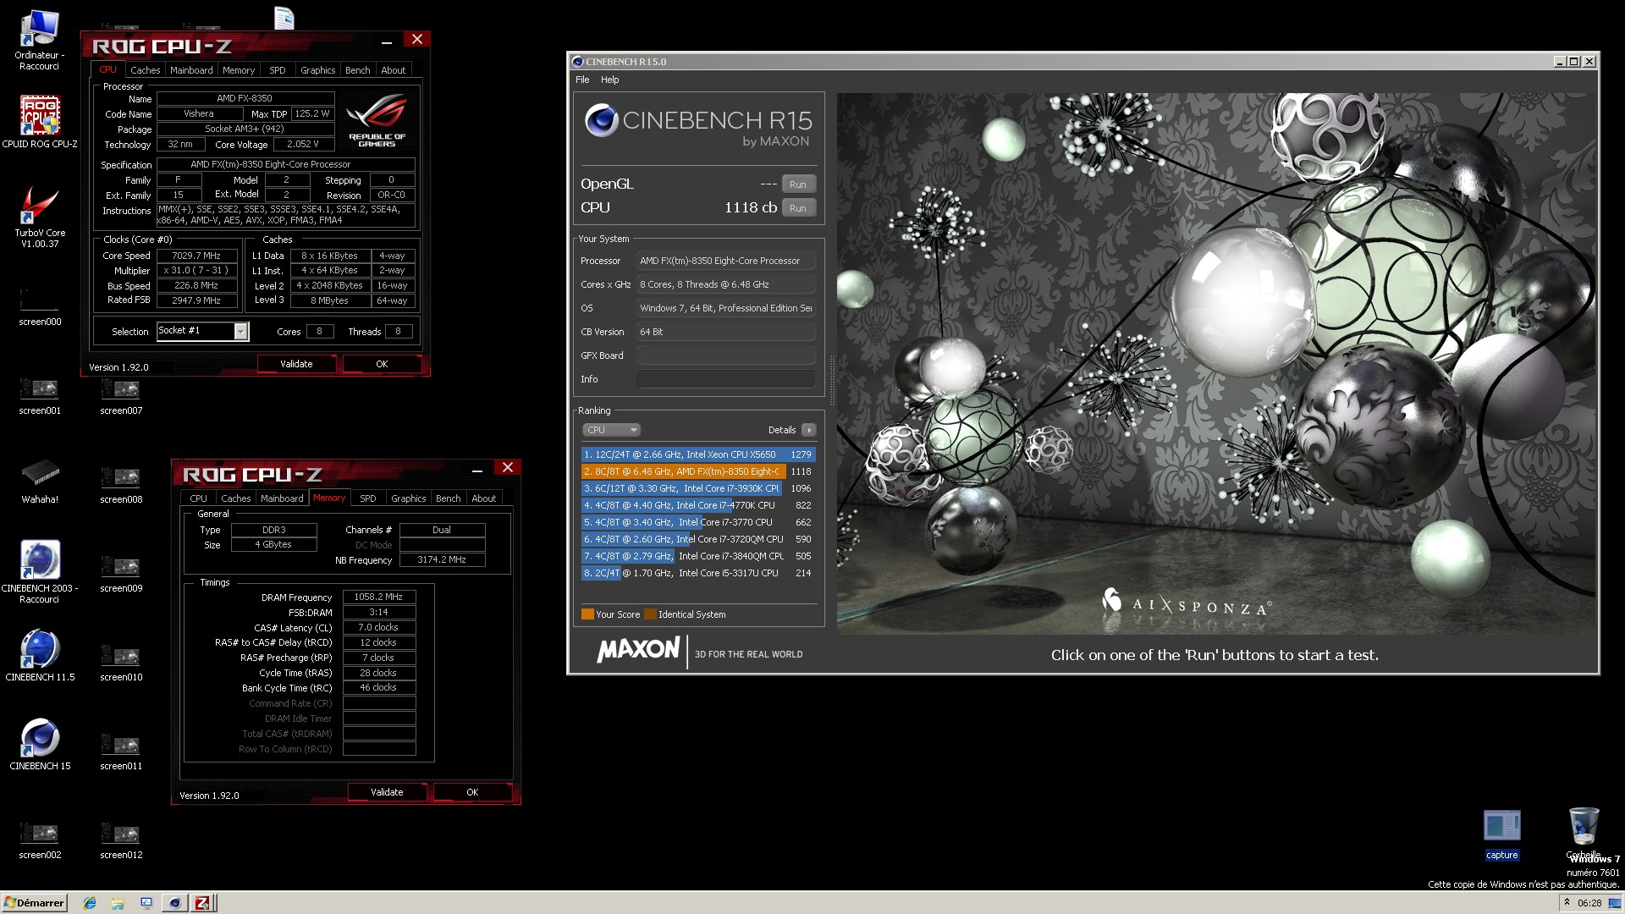Launch CINEBENCH 15 desktop icon
Image resolution: width=1625 pixels, height=914 pixels.
(39, 745)
